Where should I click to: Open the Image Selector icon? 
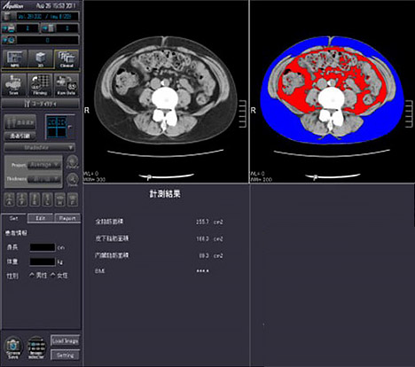[x=36, y=347]
